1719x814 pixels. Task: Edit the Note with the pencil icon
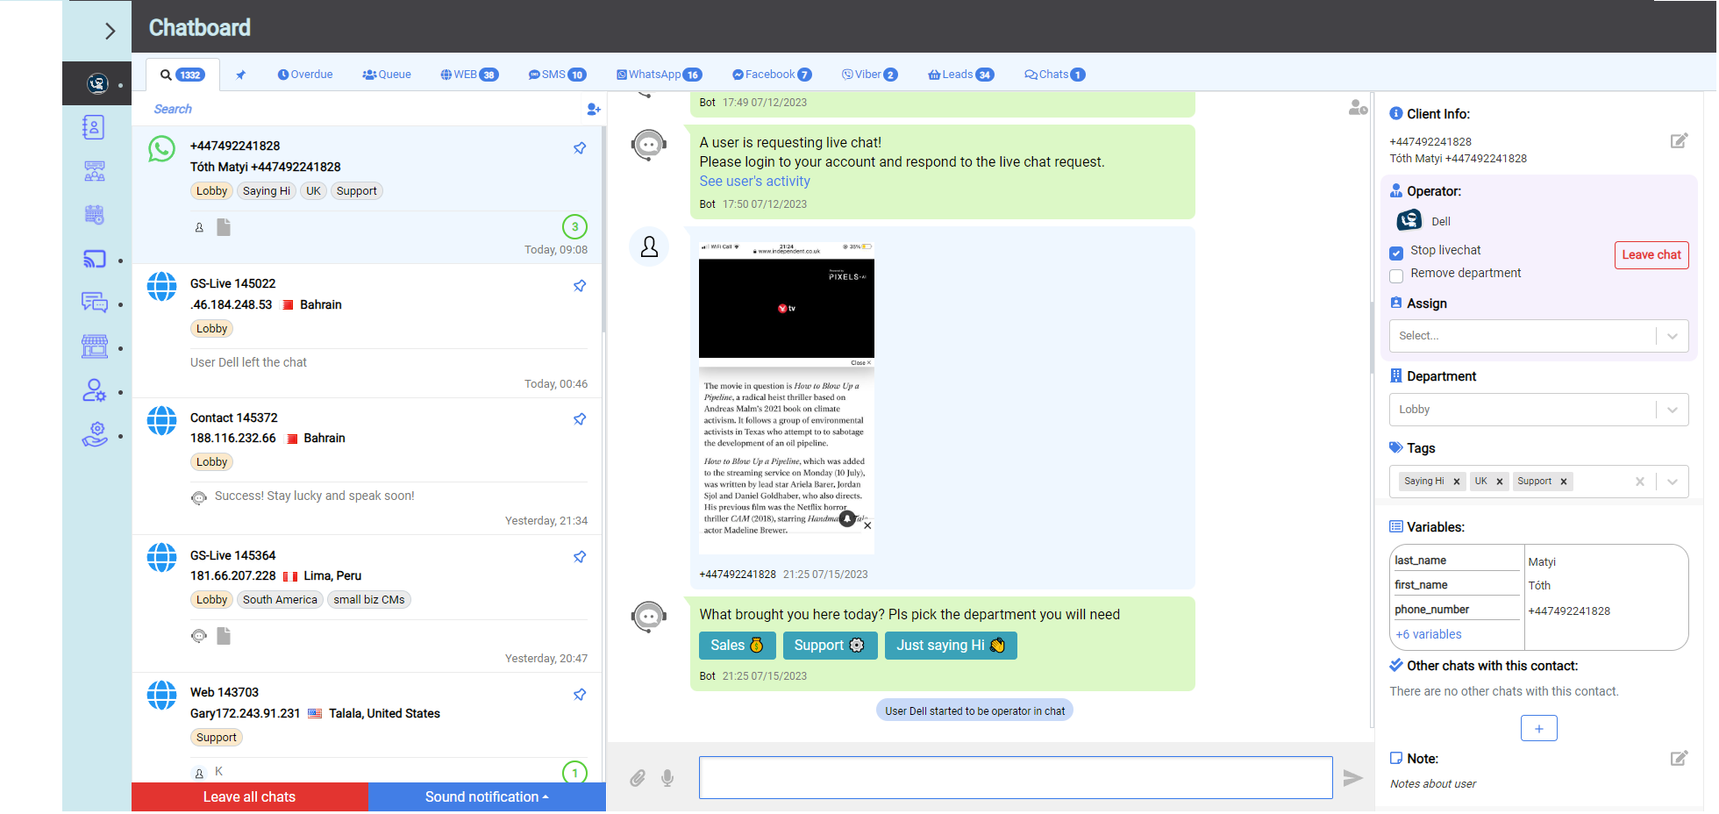point(1679,759)
